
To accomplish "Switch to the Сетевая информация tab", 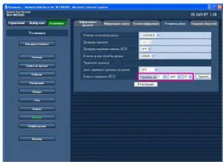I will pos(146,24).
